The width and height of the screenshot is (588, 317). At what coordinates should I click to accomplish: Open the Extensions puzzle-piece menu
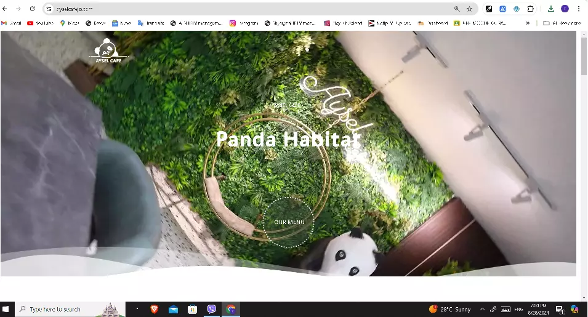tap(530, 9)
